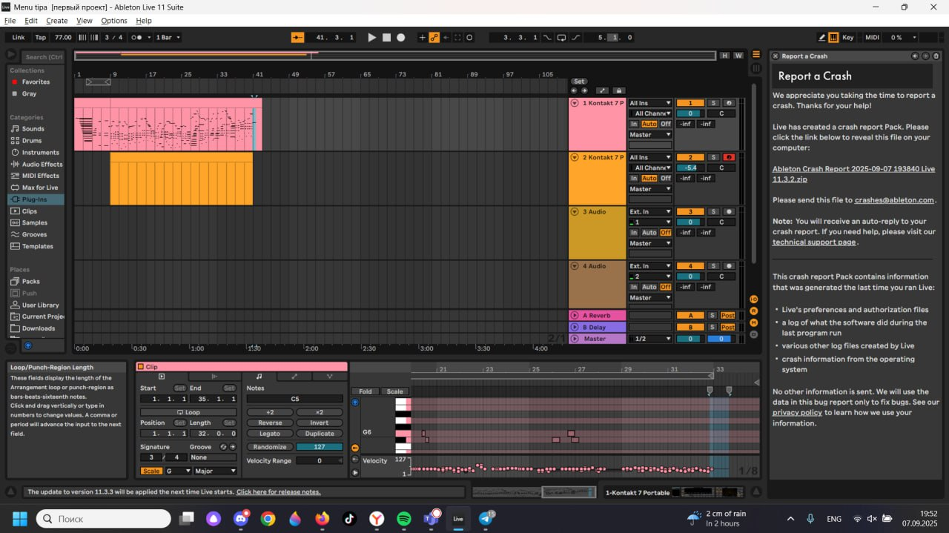Toggle A Reverb Post button

click(x=727, y=316)
